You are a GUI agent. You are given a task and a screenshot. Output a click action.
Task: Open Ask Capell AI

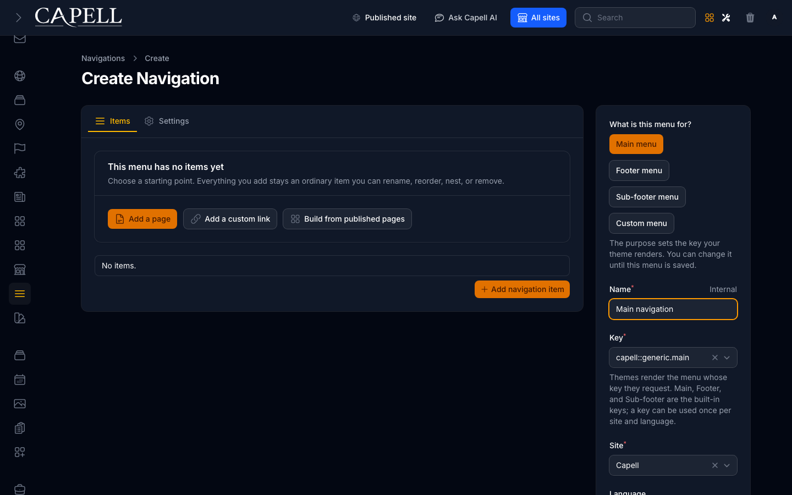(x=466, y=18)
